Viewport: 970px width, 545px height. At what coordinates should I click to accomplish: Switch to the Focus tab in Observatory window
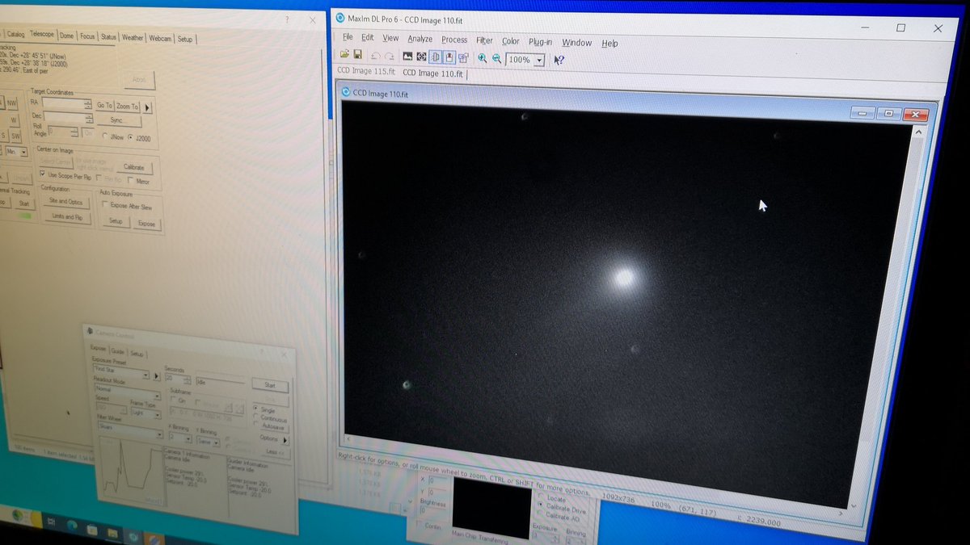coord(87,36)
